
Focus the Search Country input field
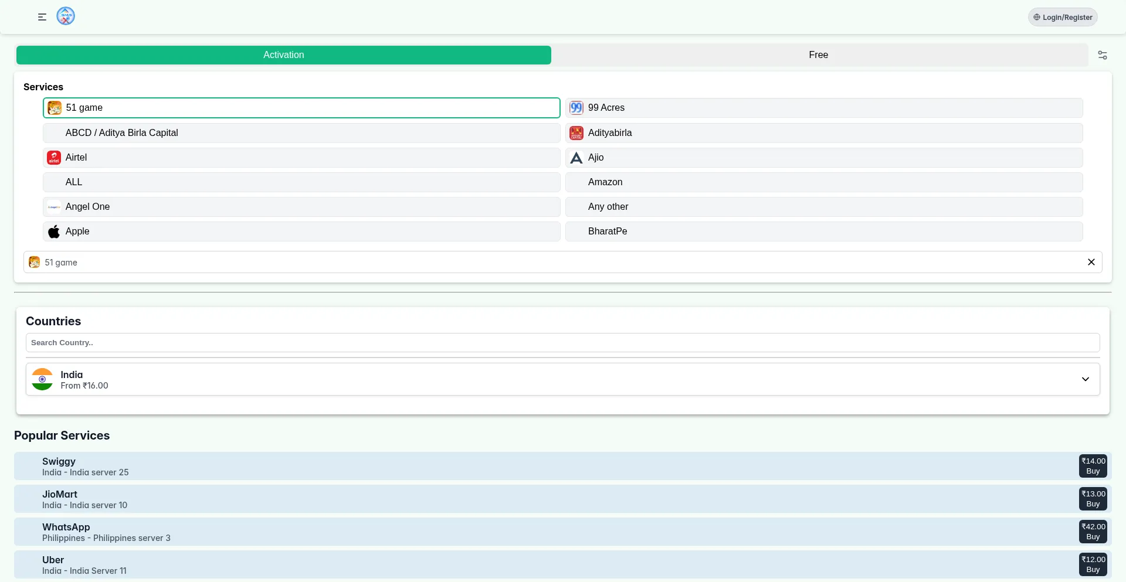coord(563,343)
